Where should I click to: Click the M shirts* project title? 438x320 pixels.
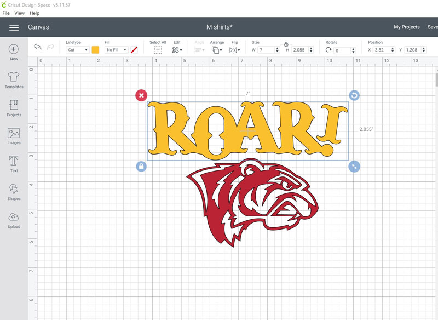220,27
